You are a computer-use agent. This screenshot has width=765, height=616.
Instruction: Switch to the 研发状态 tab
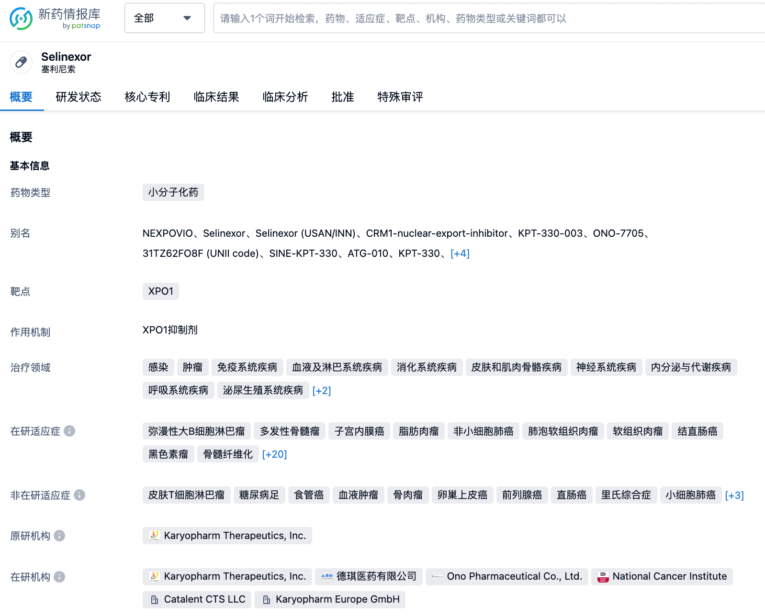(79, 97)
